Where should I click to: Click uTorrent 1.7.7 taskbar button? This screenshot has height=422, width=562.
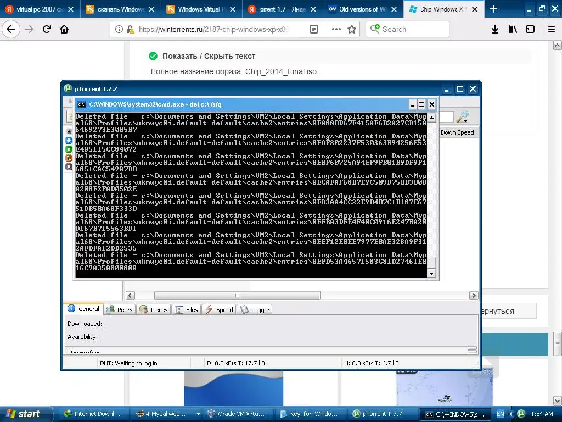[381, 414]
